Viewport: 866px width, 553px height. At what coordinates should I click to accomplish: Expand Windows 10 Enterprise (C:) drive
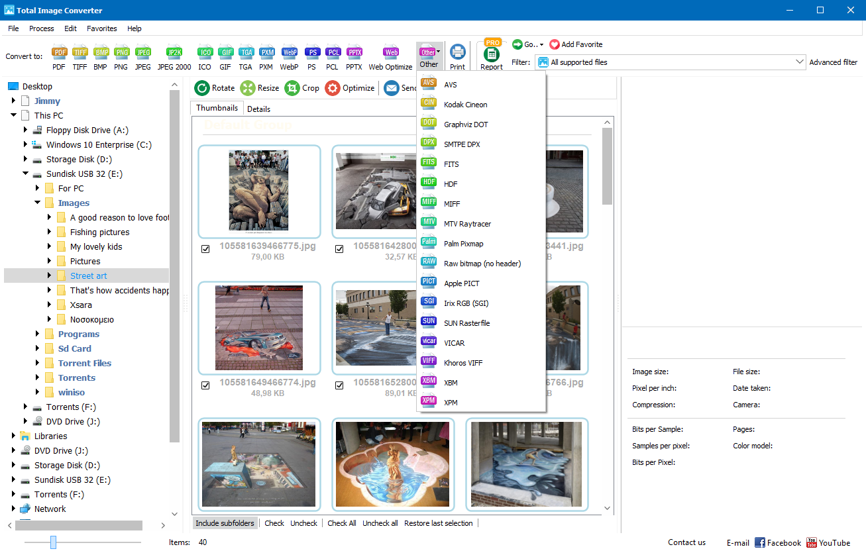tap(26, 144)
